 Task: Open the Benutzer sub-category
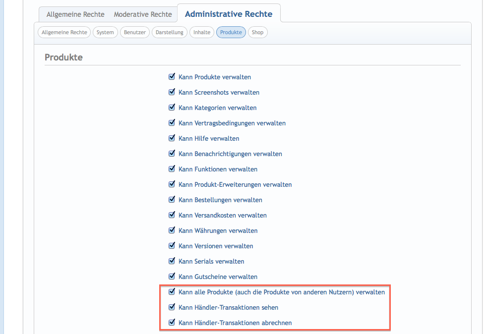(x=135, y=33)
